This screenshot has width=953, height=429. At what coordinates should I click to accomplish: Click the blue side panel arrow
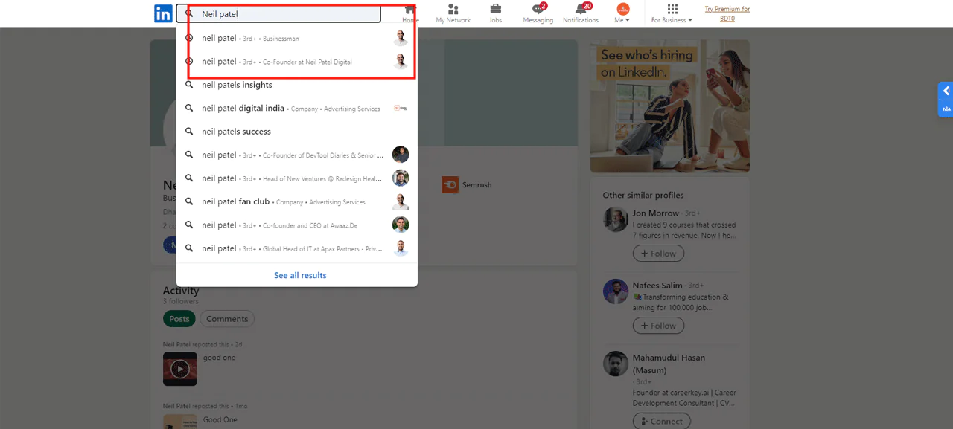click(x=946, y=91)
